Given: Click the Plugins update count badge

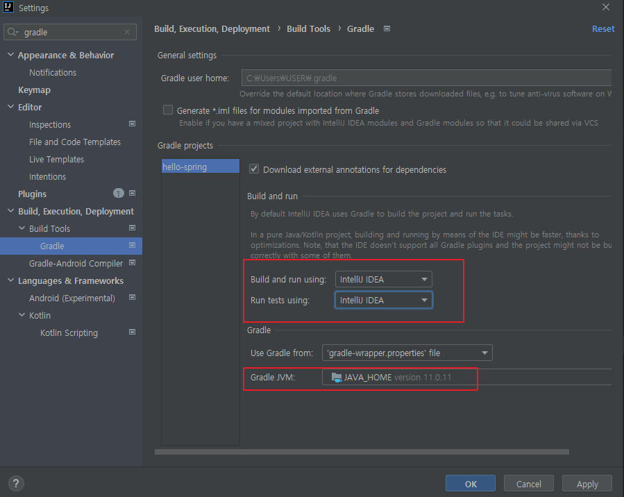Looking at the screenshot, I should pyautogui.click(x=119, y=194).
